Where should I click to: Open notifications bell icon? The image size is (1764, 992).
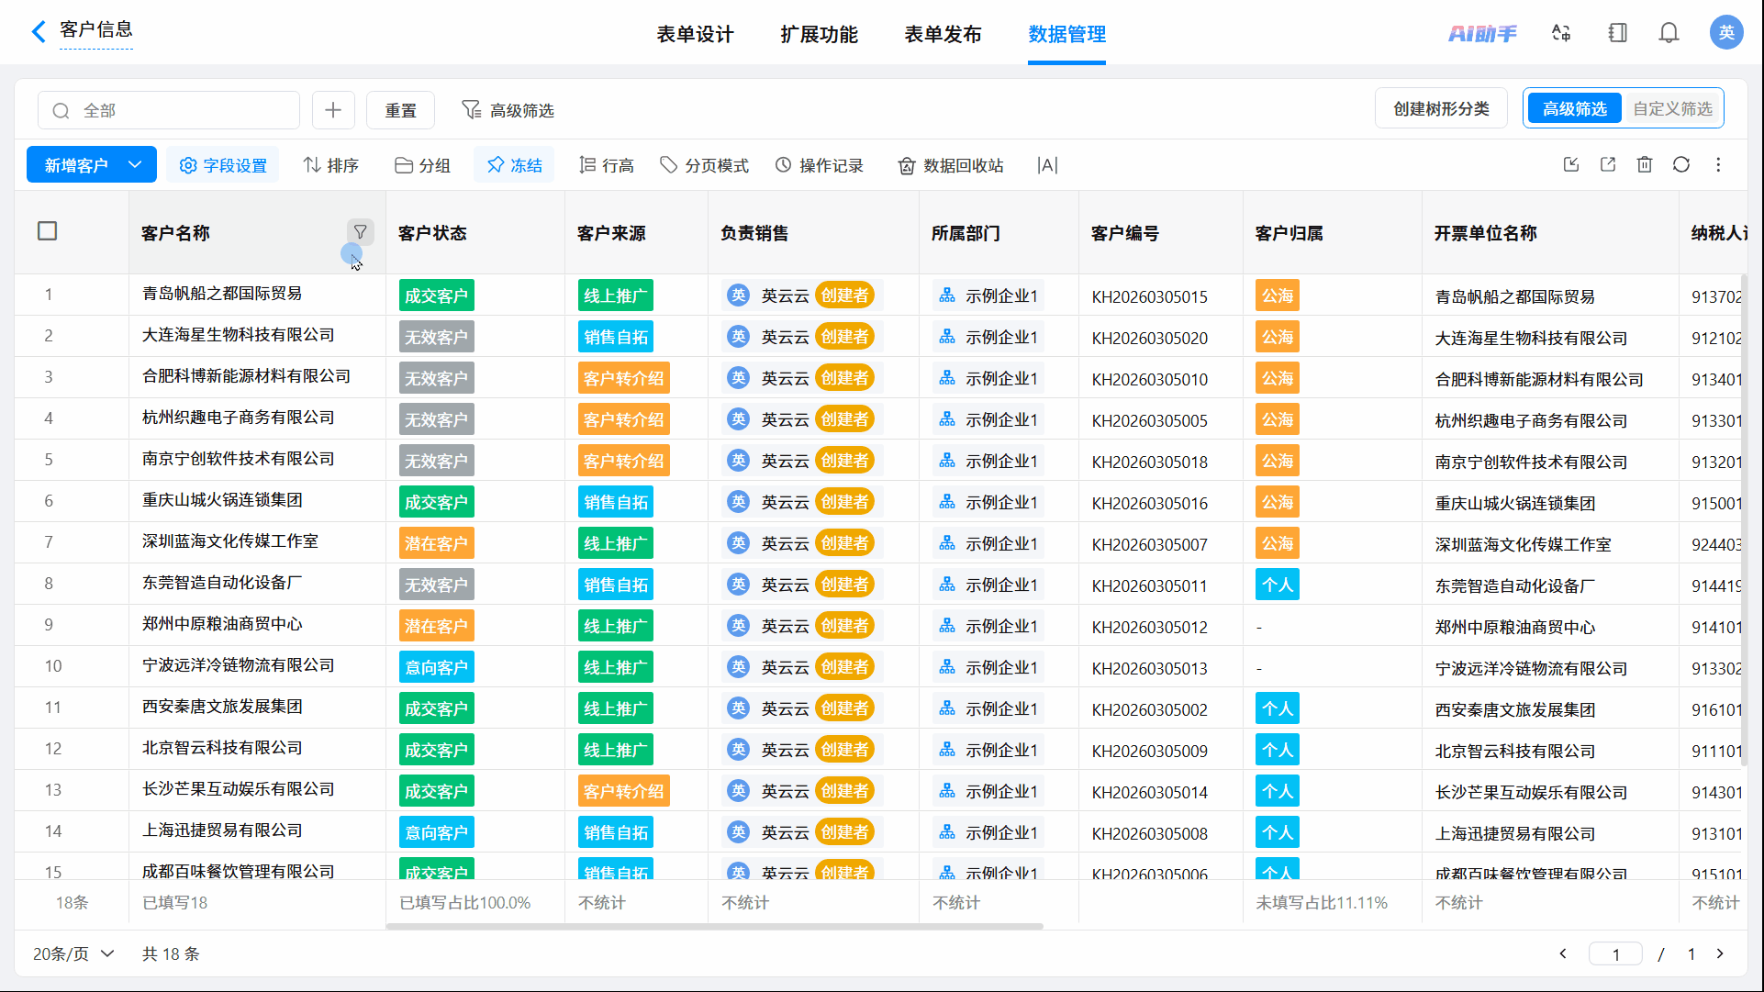pyautogui.click(x=1669, y=33)
